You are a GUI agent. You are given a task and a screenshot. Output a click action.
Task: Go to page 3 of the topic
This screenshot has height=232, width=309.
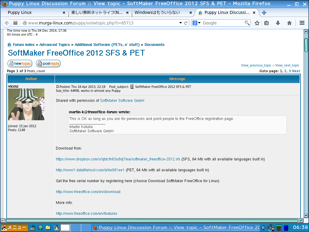pyautogui.click(x=290, y=71)
